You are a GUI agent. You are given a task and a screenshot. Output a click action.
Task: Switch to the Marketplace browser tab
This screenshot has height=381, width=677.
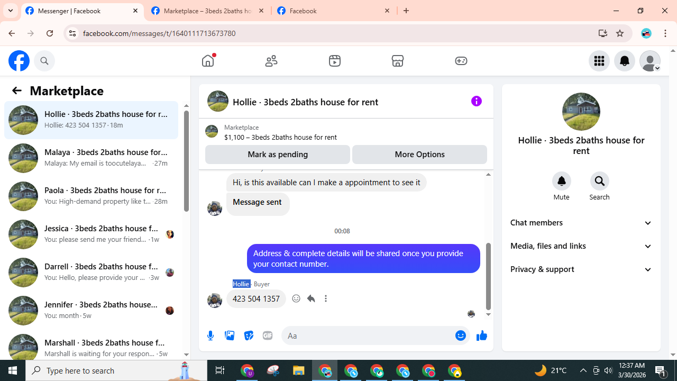(208, 11)
